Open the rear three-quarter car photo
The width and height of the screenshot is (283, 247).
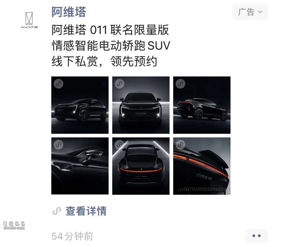tap(202, 105)
